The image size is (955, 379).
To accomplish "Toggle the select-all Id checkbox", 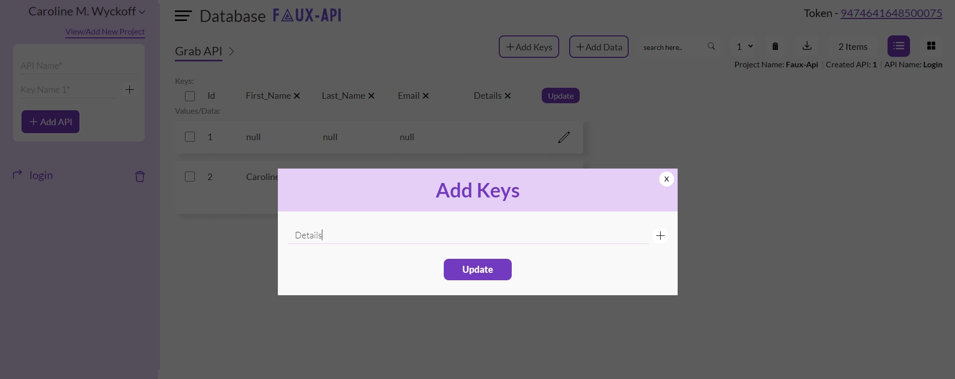I will click(x=190, y=96).
